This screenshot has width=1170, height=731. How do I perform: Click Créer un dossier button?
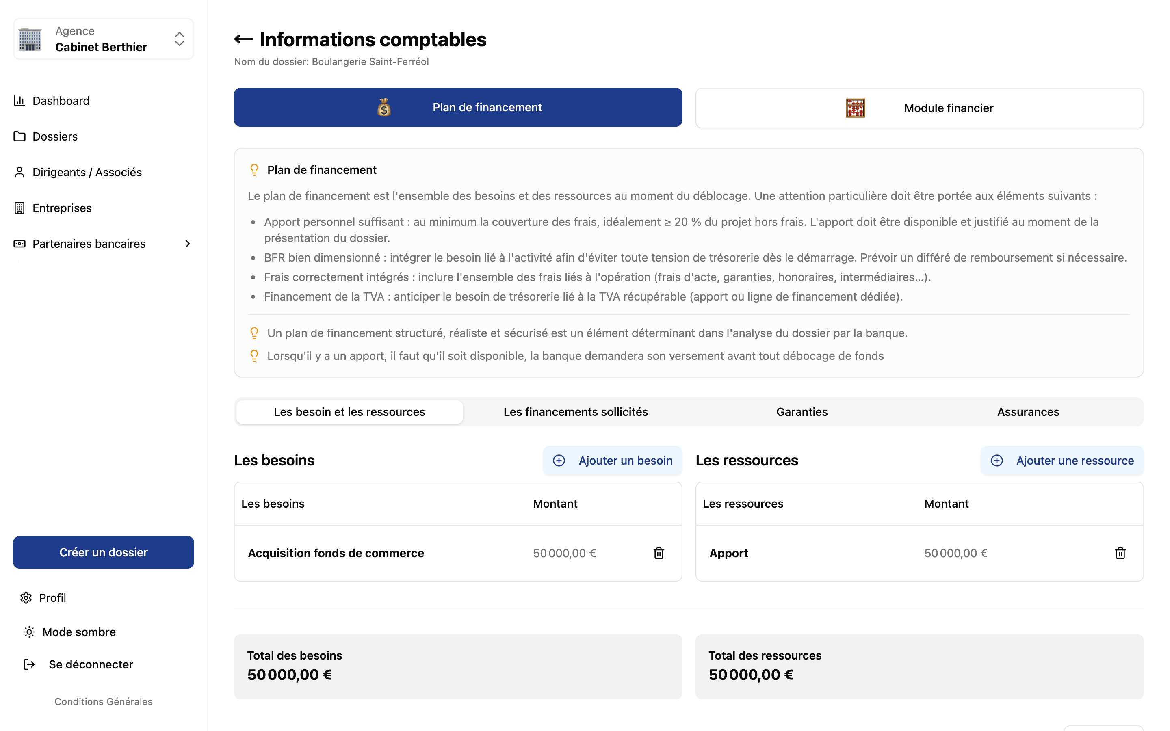(x=104, y=552)
